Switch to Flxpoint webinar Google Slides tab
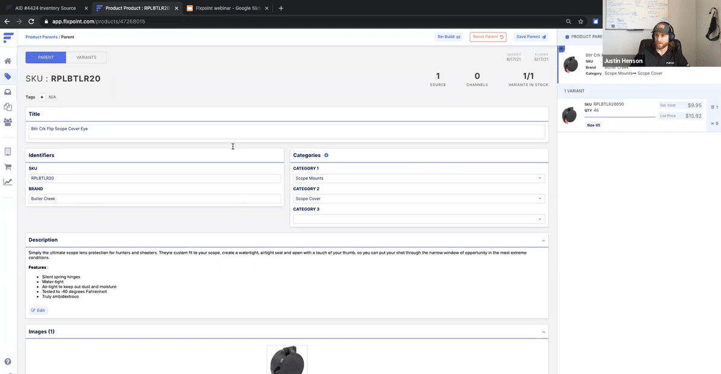Viewport: 721px width, 374px height. tap(227, 8)
